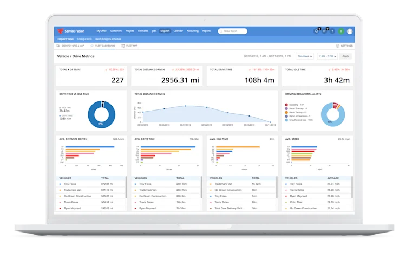This screenshot has width=406, height=258.
Task: Click the Unauthorized Use light blue swatch
Action: pos(286,120)
